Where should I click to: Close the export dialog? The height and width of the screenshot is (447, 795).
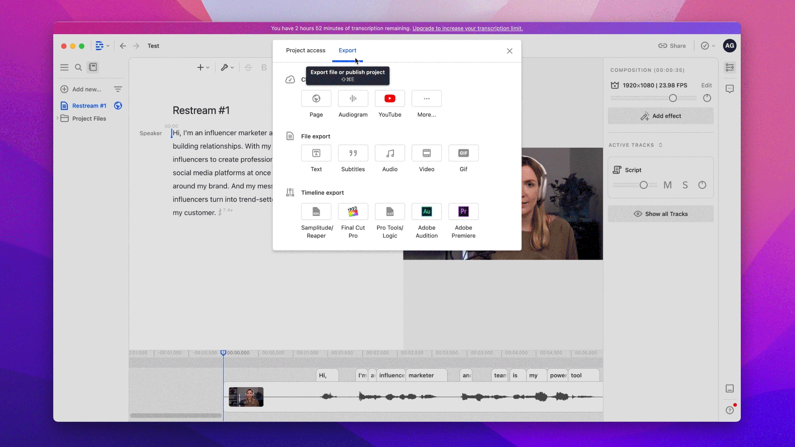tap(510, 51)
